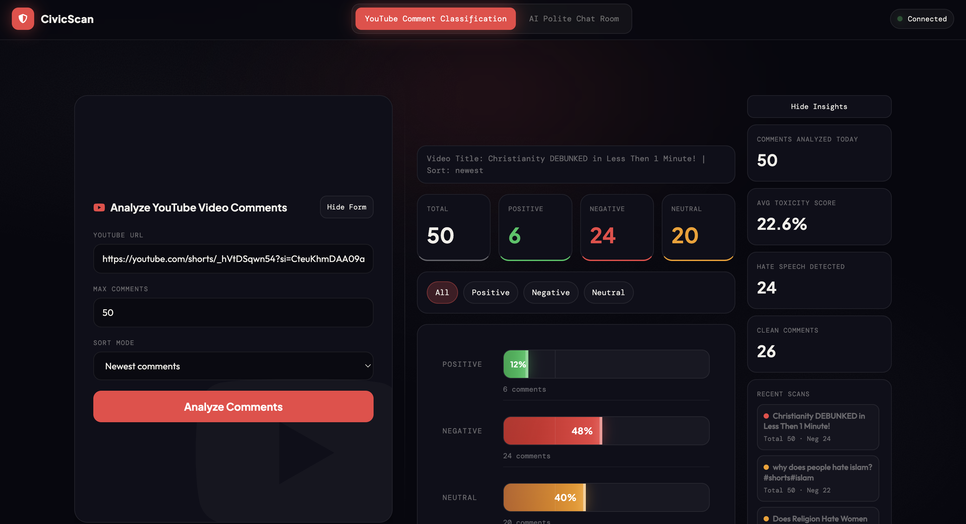Open the Sort Mode dropdown
966x524 pixels.
coord(233,366)
